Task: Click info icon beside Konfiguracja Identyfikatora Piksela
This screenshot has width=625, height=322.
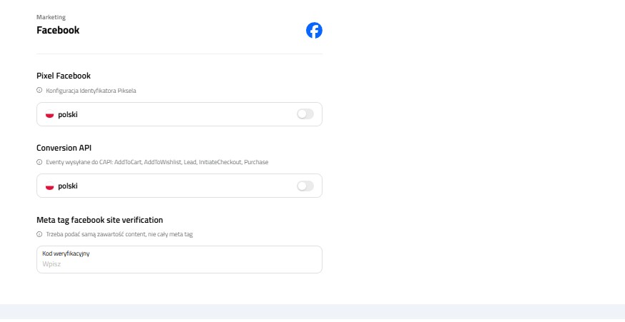Action: pos(39,91)
